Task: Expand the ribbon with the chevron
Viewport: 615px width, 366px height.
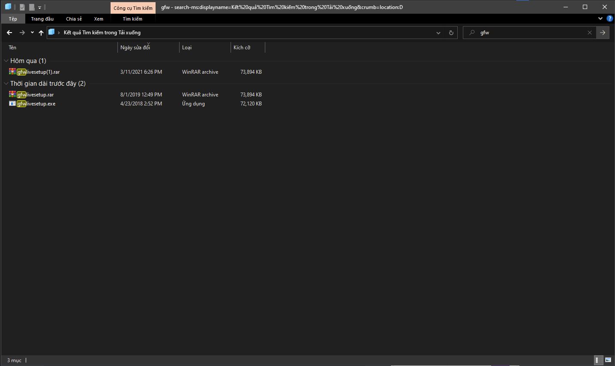Action: tap(600, 19)
